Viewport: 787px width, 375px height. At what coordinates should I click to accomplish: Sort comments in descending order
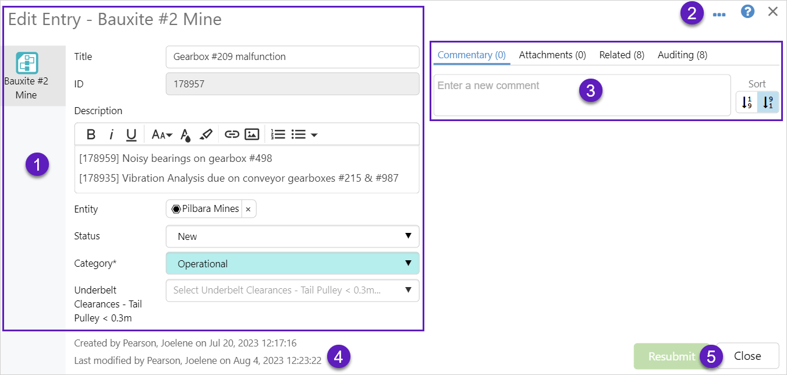[768, 102]
